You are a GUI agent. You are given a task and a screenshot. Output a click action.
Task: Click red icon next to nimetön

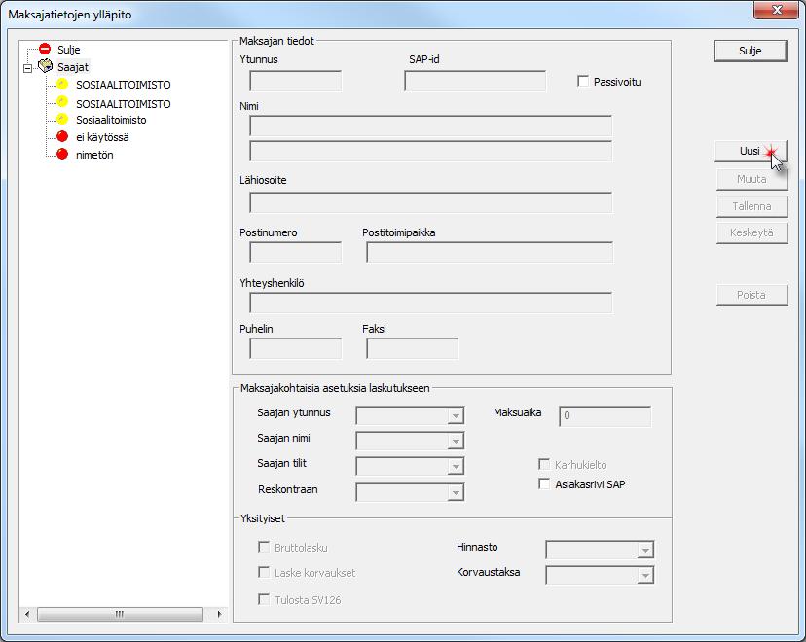point(62,154)
